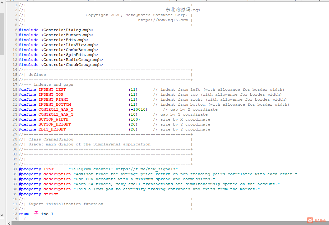Click the include Controls\ListView.mqh line
329x225 pixels.
pyautogui.click(x=58, y=45)
